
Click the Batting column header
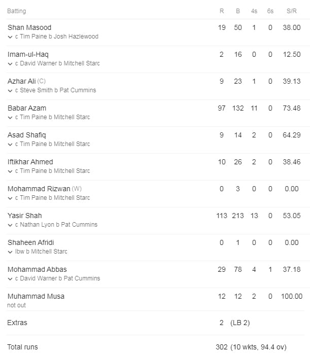click(16, 11)
